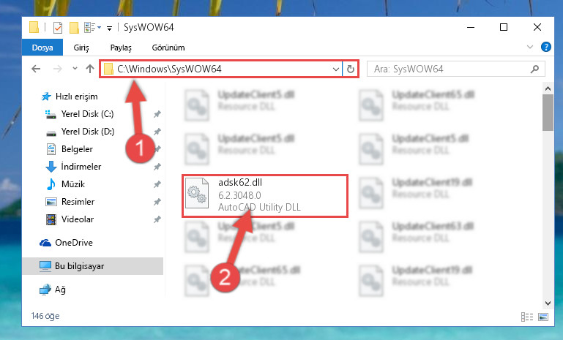Switch to the Görünüm ribbon tab

click(x=168, y=48)
